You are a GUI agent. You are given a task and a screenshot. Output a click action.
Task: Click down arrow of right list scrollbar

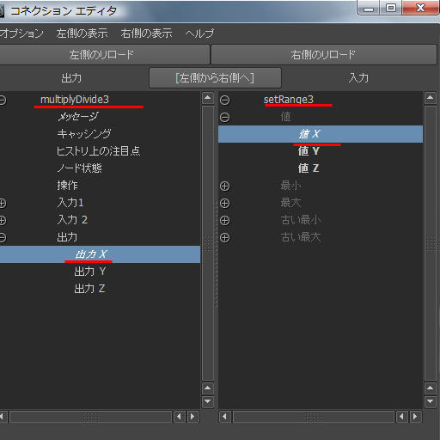click(431, 401)
